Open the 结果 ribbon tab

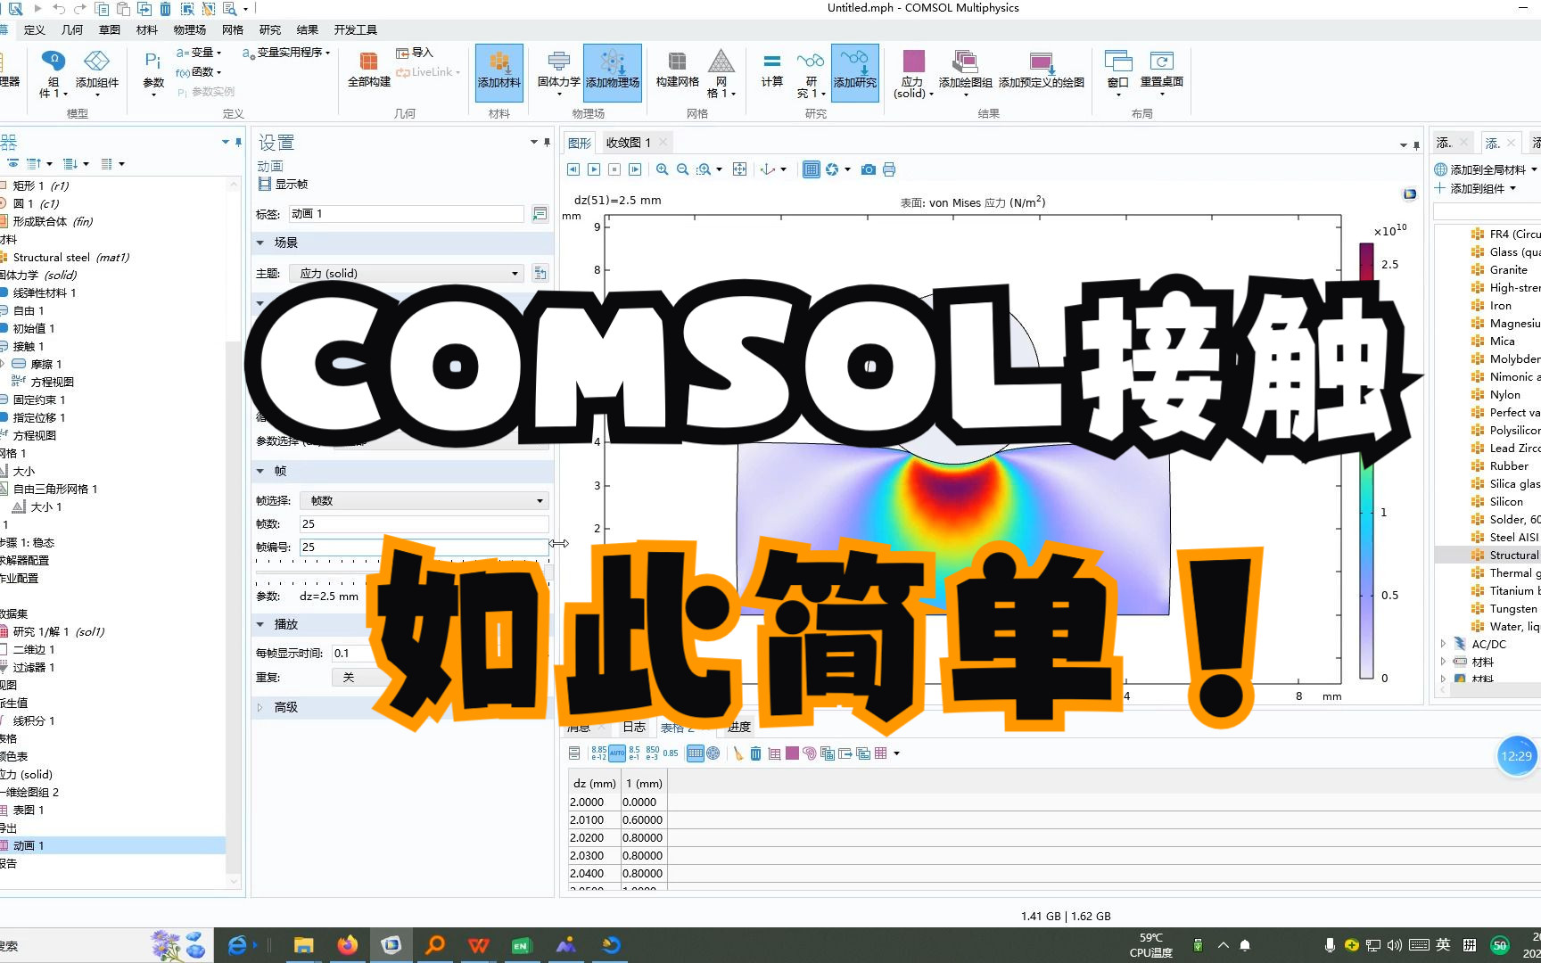pos(308,29)
